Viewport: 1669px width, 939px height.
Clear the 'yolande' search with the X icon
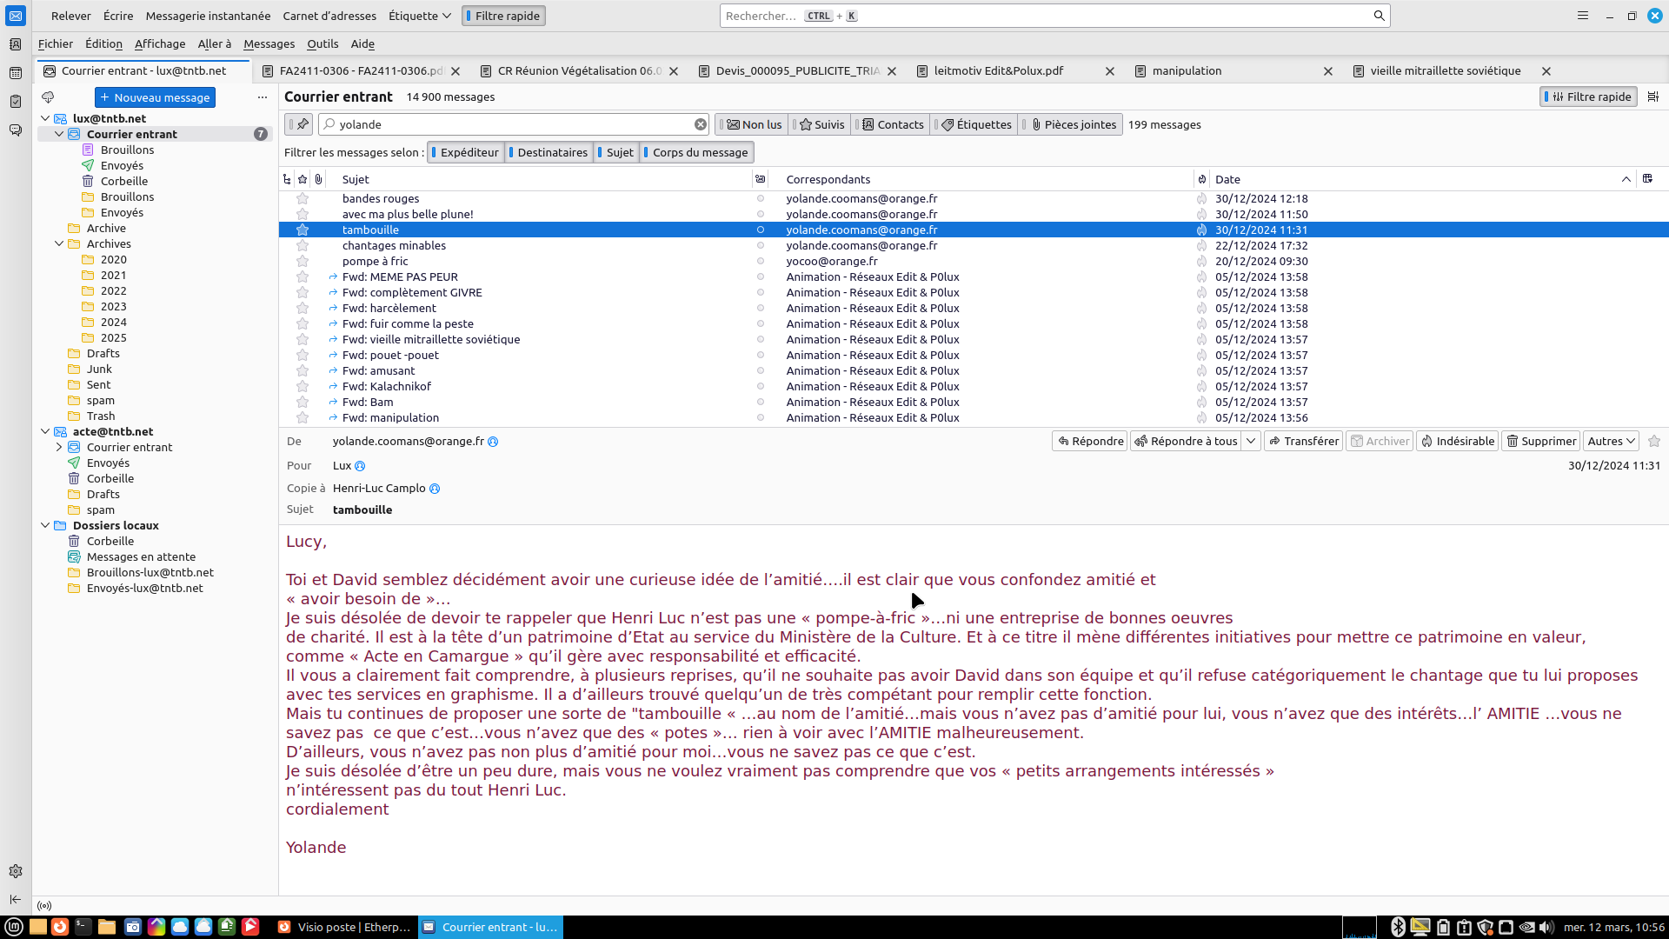pos(700,124)
